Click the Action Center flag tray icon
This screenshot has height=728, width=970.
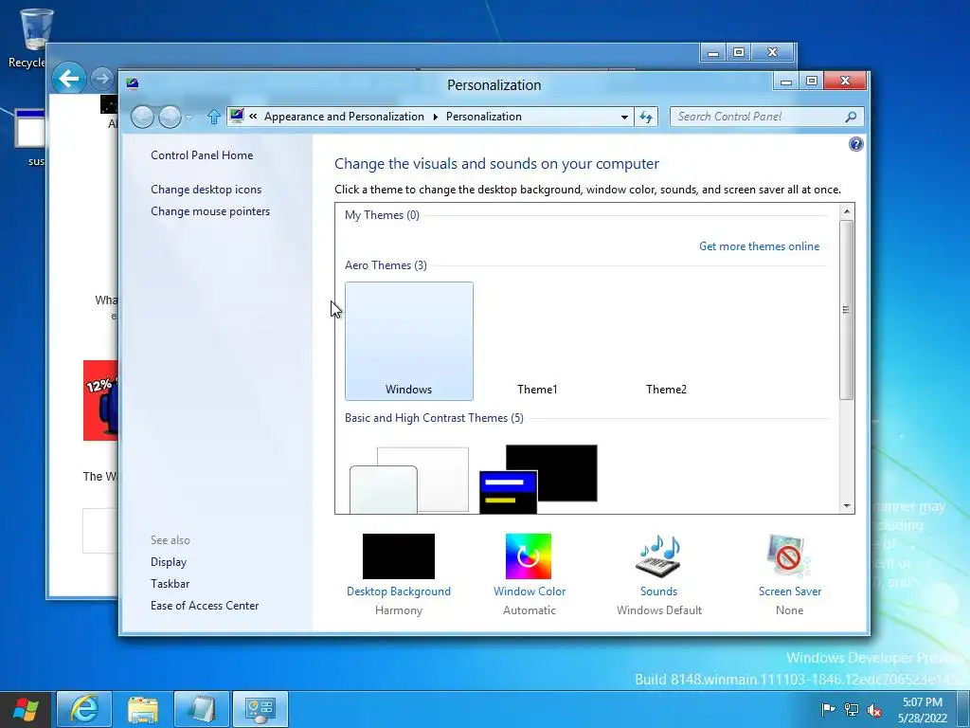[x=828, y=709]
